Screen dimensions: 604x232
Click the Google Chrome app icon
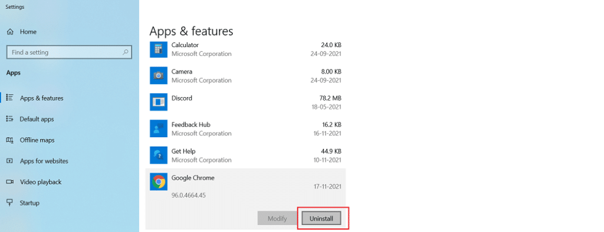pos(158,181)
